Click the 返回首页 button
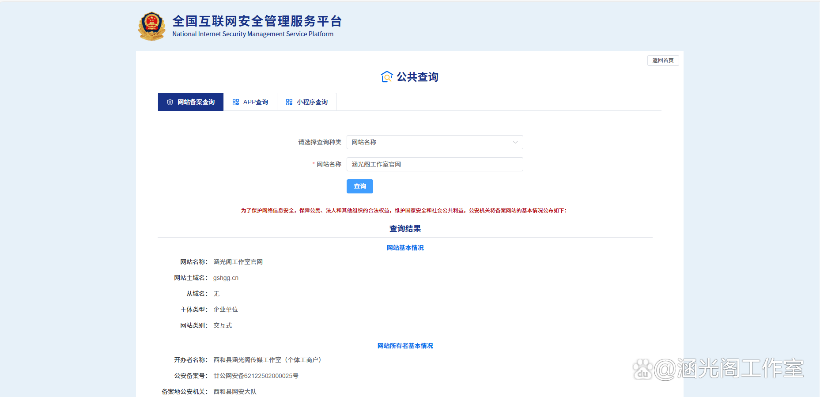This screenshot has width=820, height=397. [663, 60]
